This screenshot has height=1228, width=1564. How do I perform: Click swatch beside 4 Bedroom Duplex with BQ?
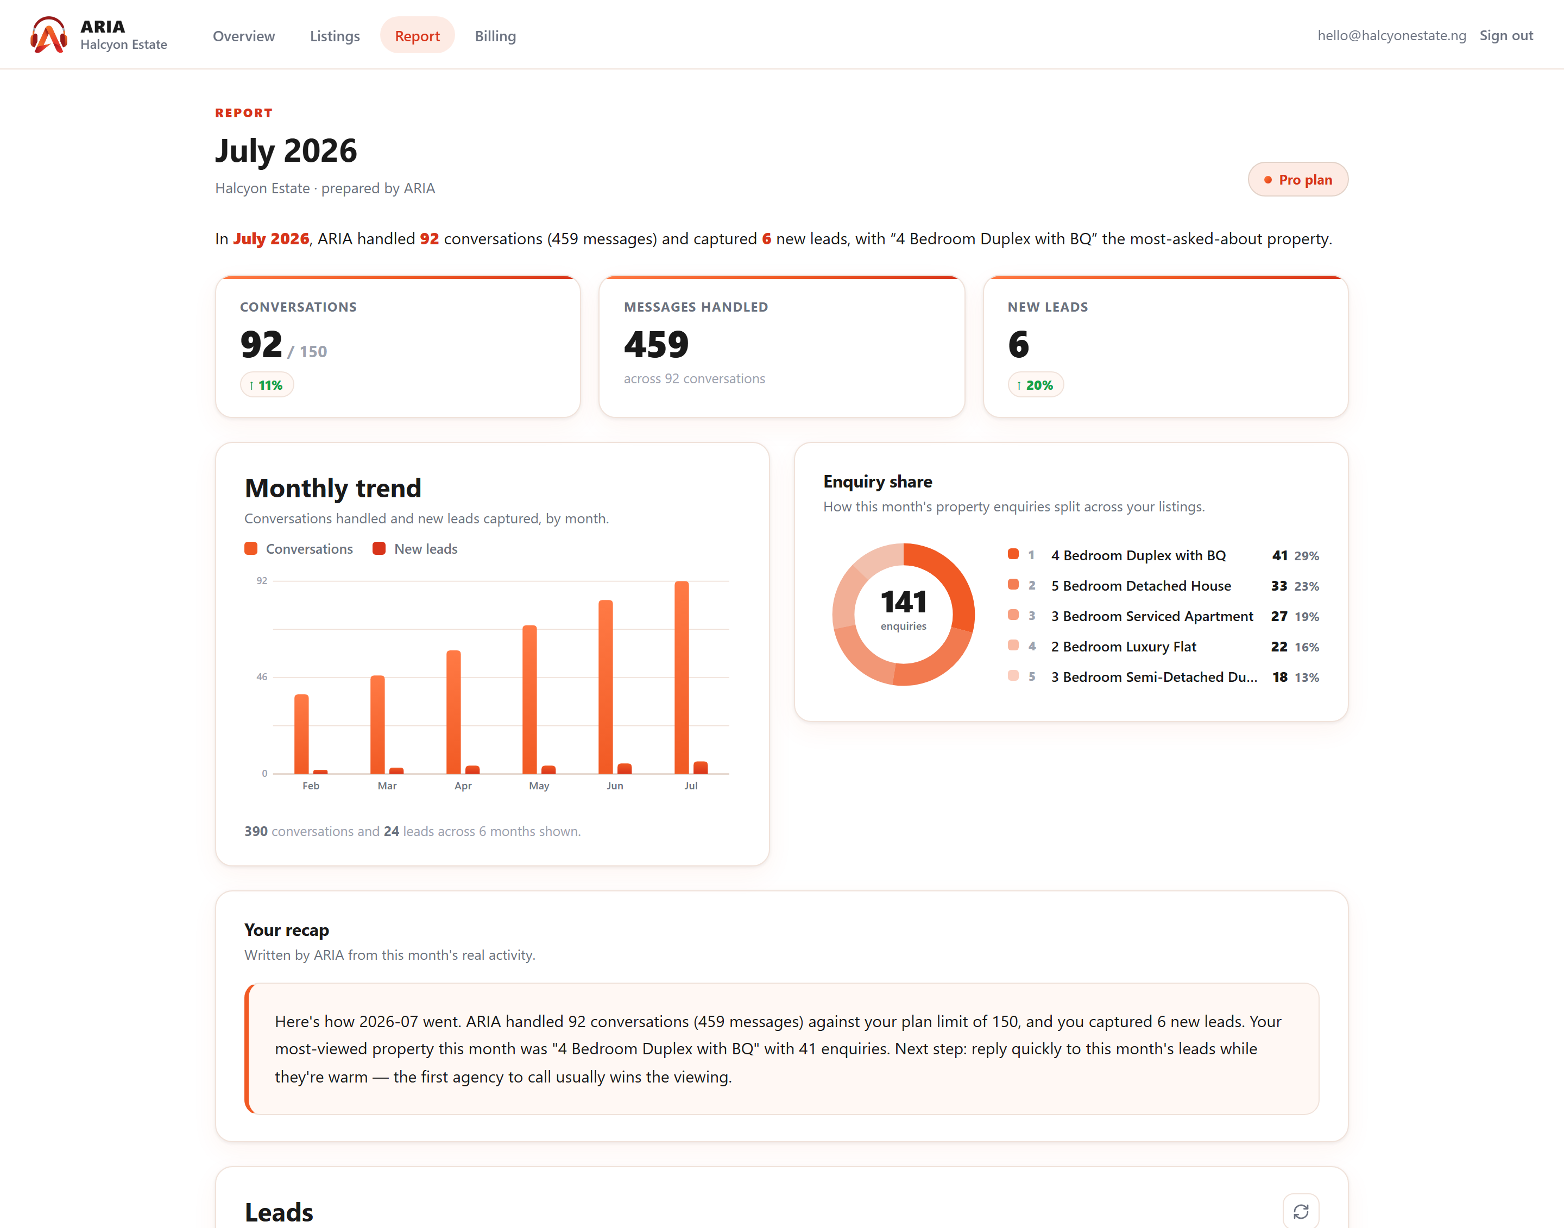pyautogui.click(x=1013, y=554)
